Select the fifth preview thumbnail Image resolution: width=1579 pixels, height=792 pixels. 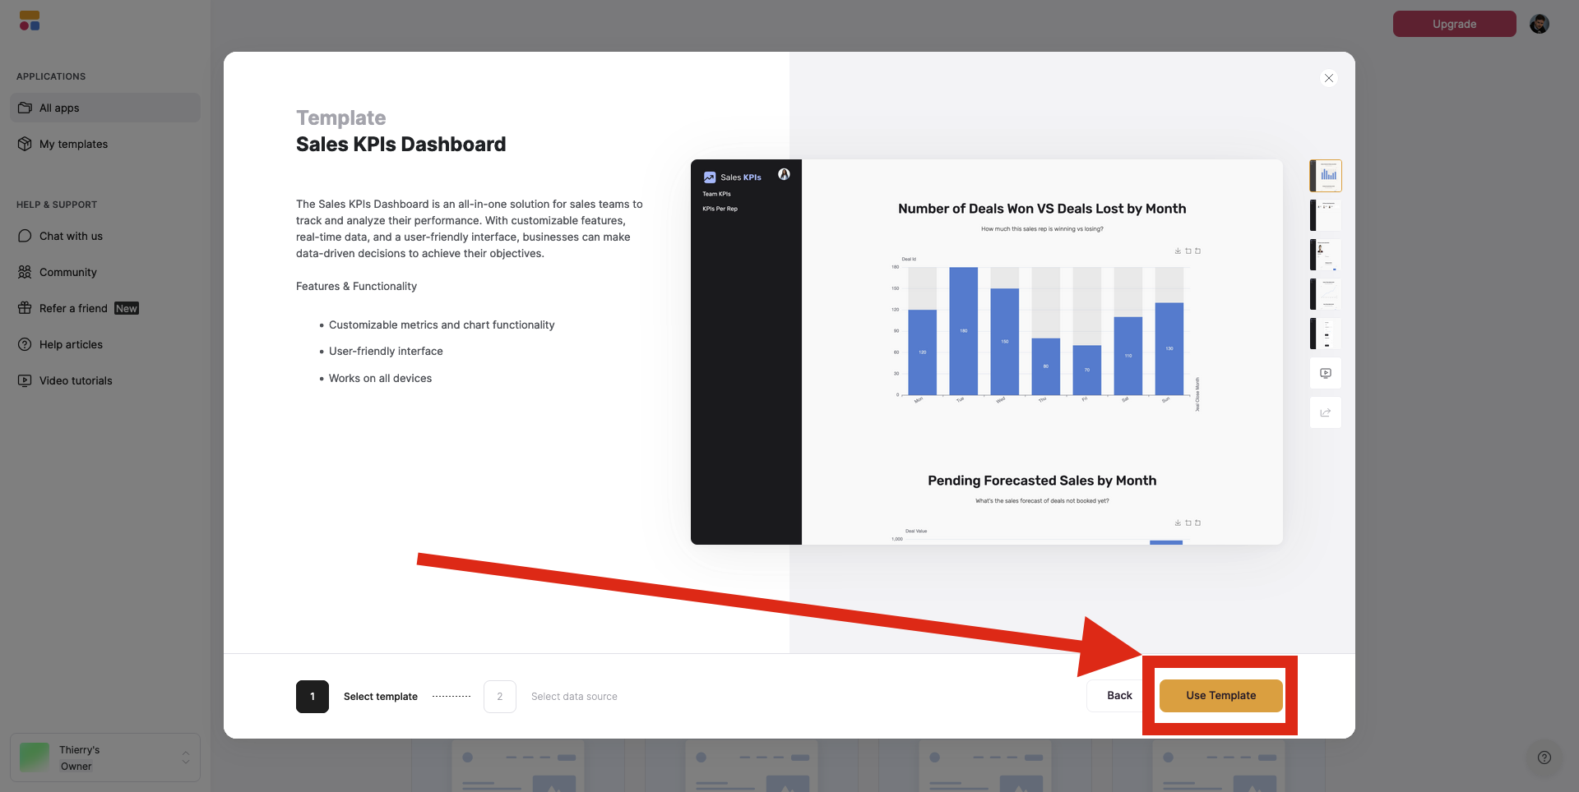(1326, 334)
